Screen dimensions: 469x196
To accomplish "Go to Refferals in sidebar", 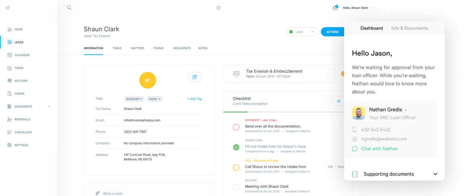I will [22, 120].
